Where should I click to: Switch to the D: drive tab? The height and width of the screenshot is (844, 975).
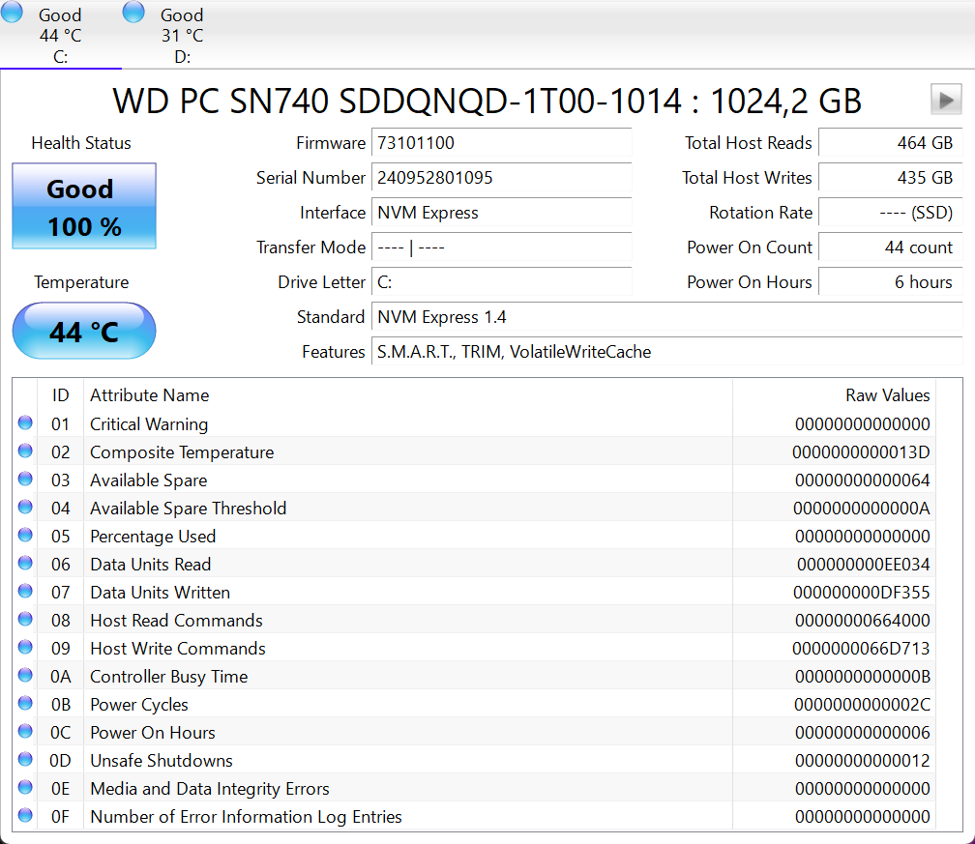point(182,37)
